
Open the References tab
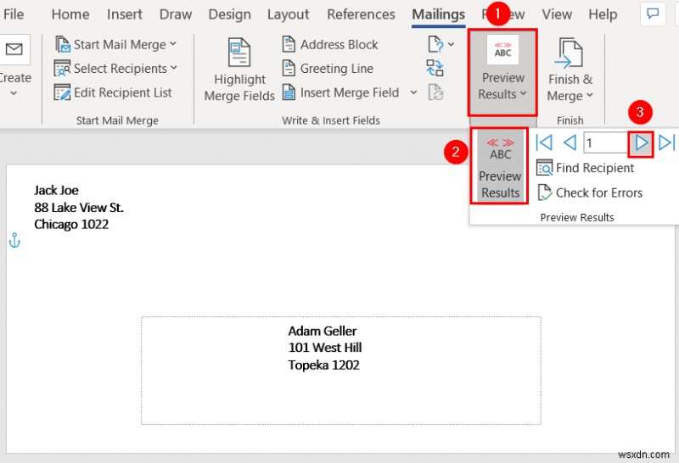(x=361, y=14)
